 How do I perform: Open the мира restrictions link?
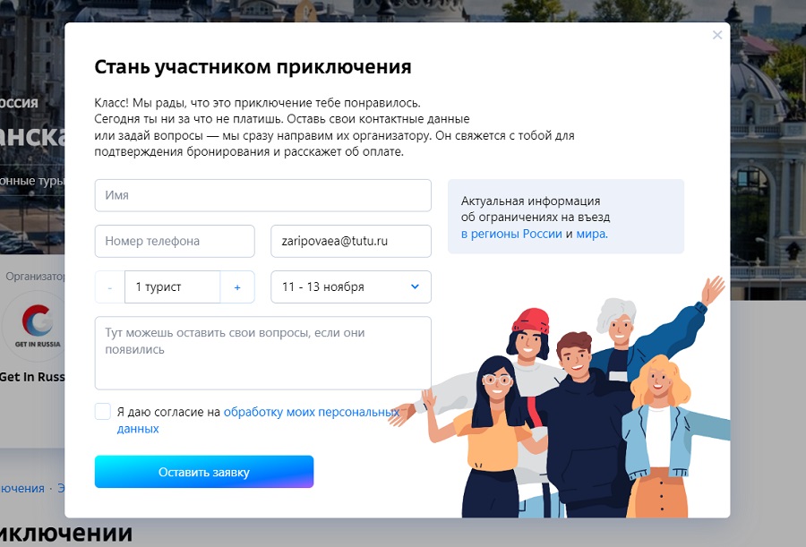click(592, 234)
